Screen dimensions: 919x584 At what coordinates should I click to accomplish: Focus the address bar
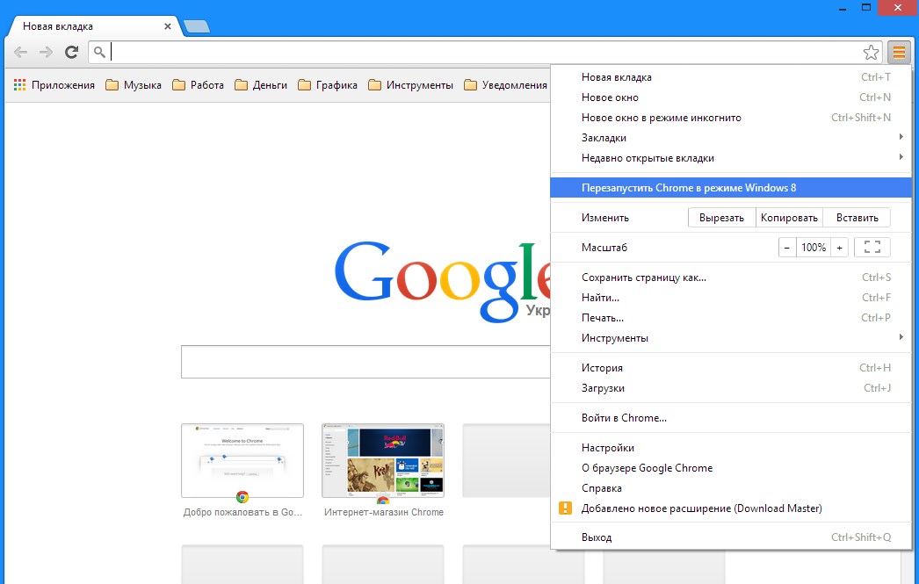click(x=485, y=52)
